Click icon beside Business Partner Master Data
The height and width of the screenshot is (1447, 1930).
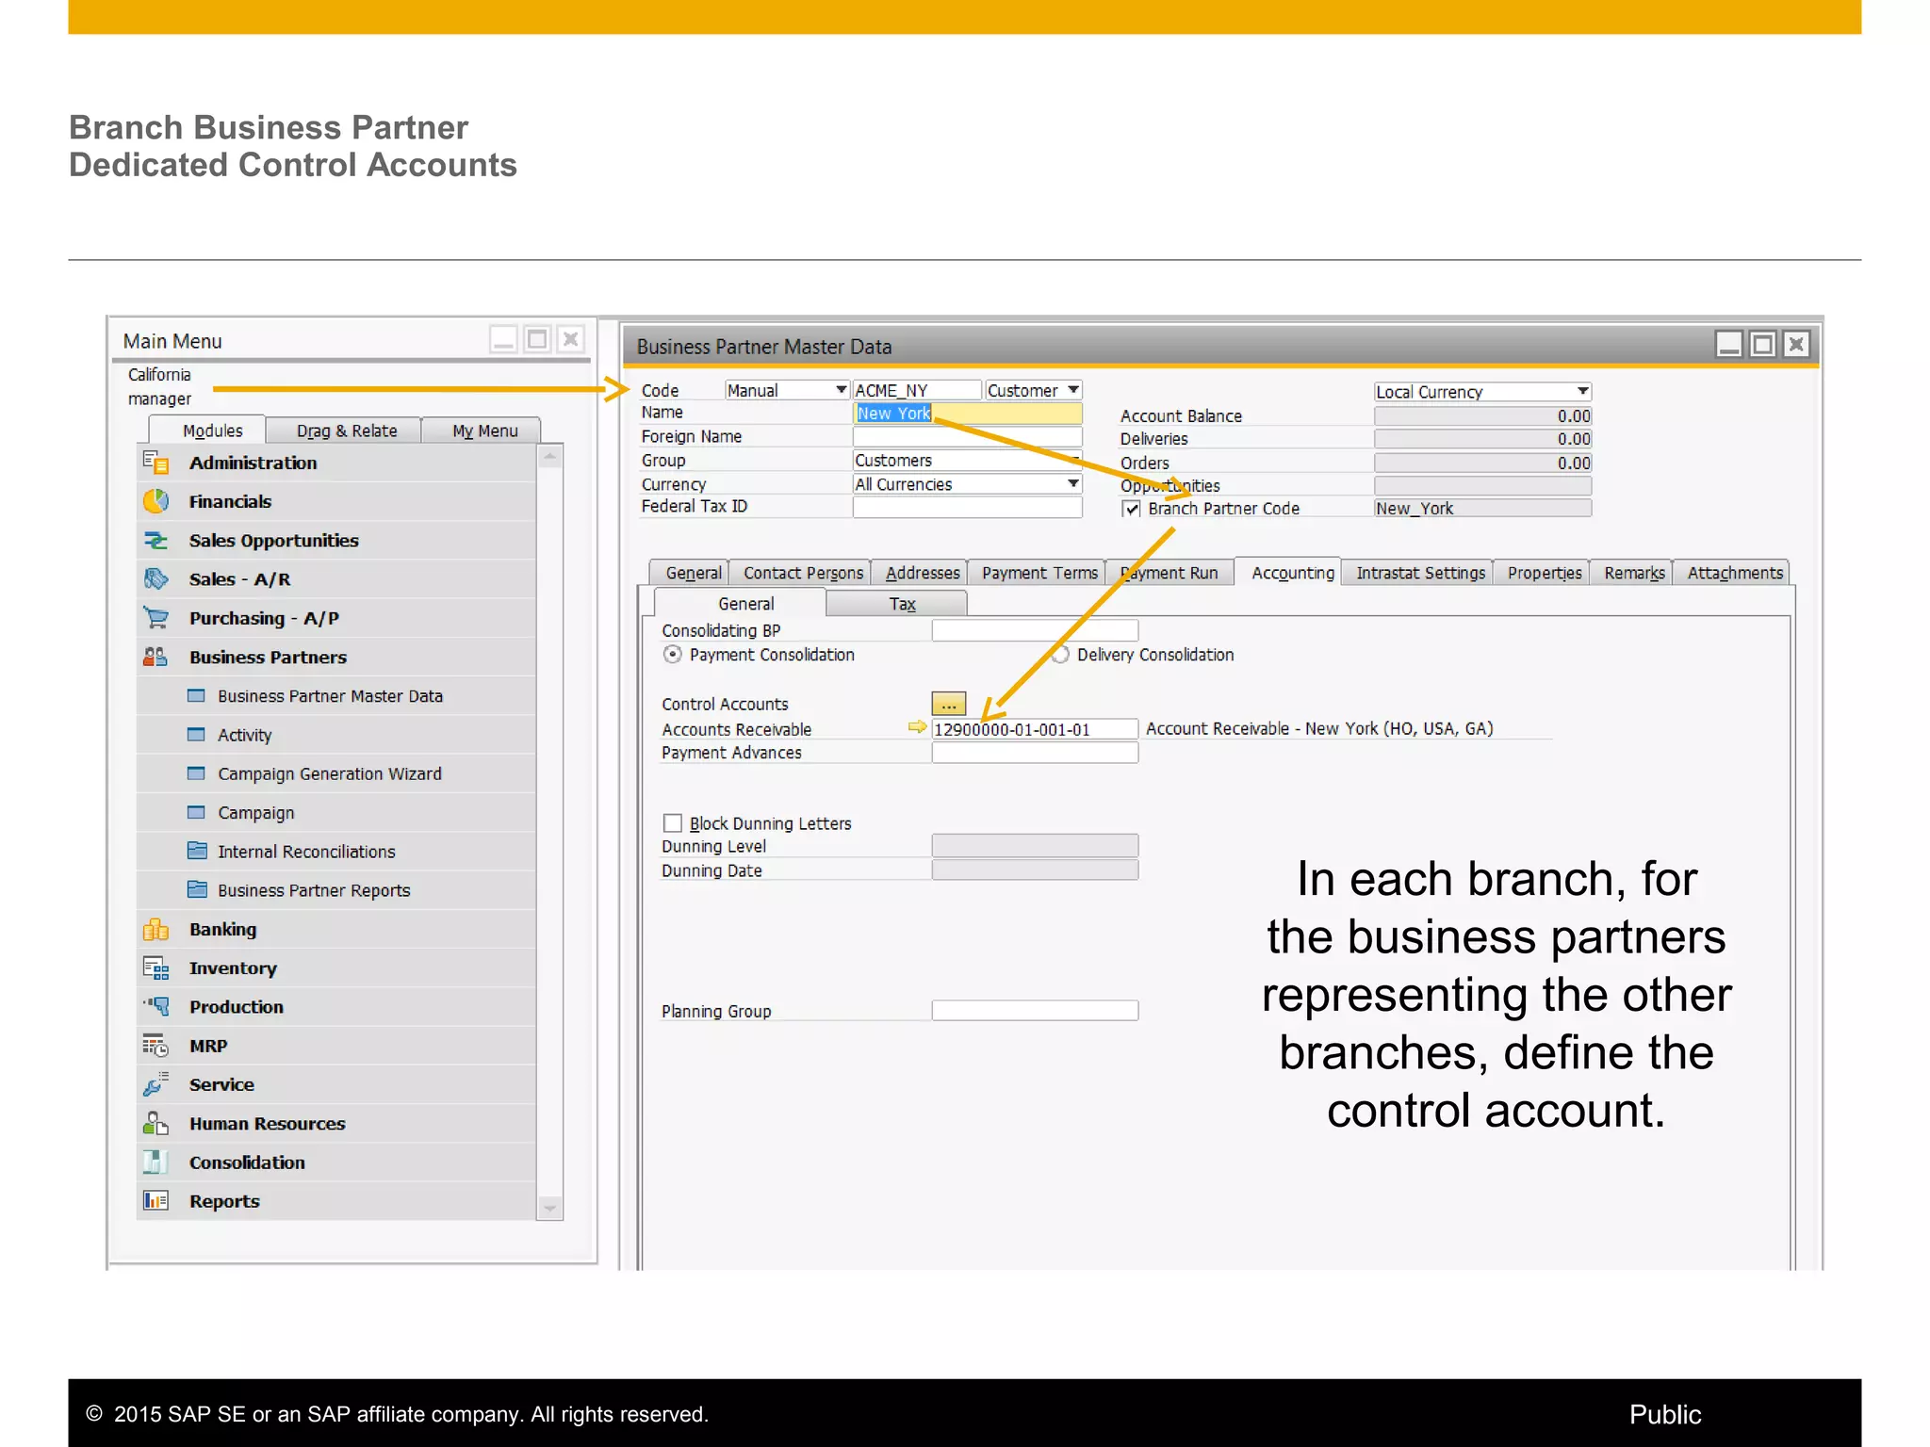coord(196,696)
